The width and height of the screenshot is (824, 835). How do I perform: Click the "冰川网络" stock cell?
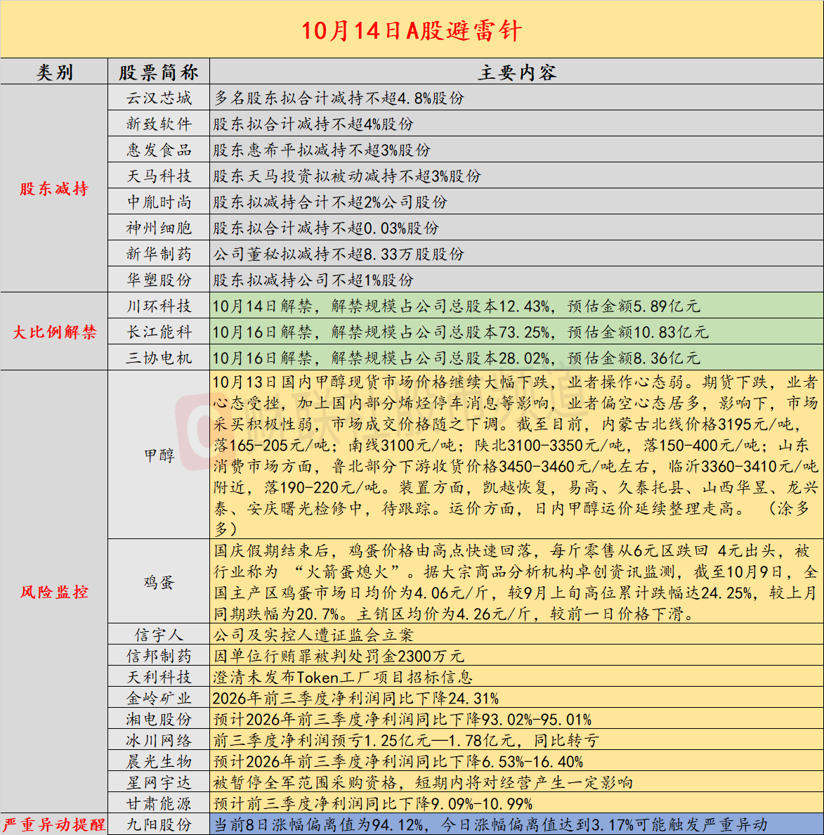pos(159,740)
